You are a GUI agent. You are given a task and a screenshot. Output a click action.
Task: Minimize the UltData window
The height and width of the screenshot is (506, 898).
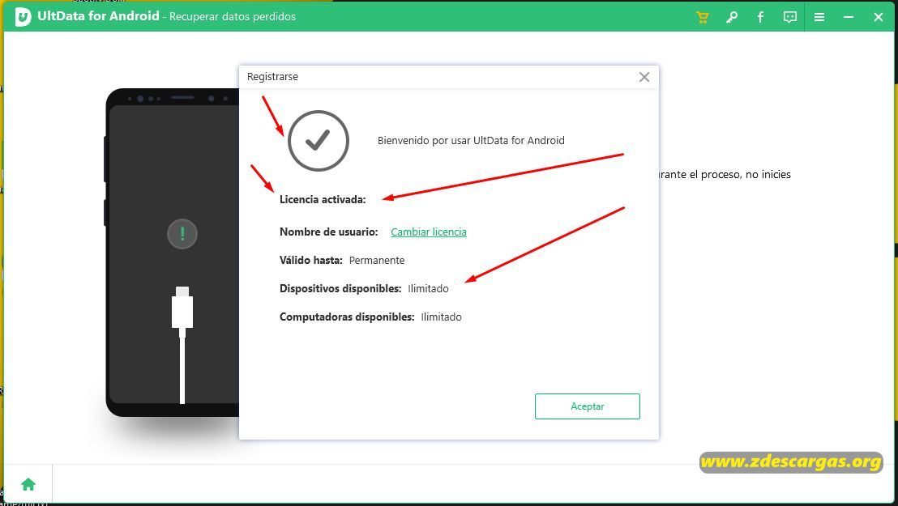(849, 17)
